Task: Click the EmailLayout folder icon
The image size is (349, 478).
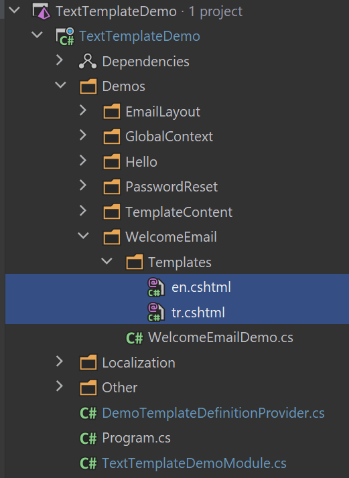Action: (x=112, y=112)
